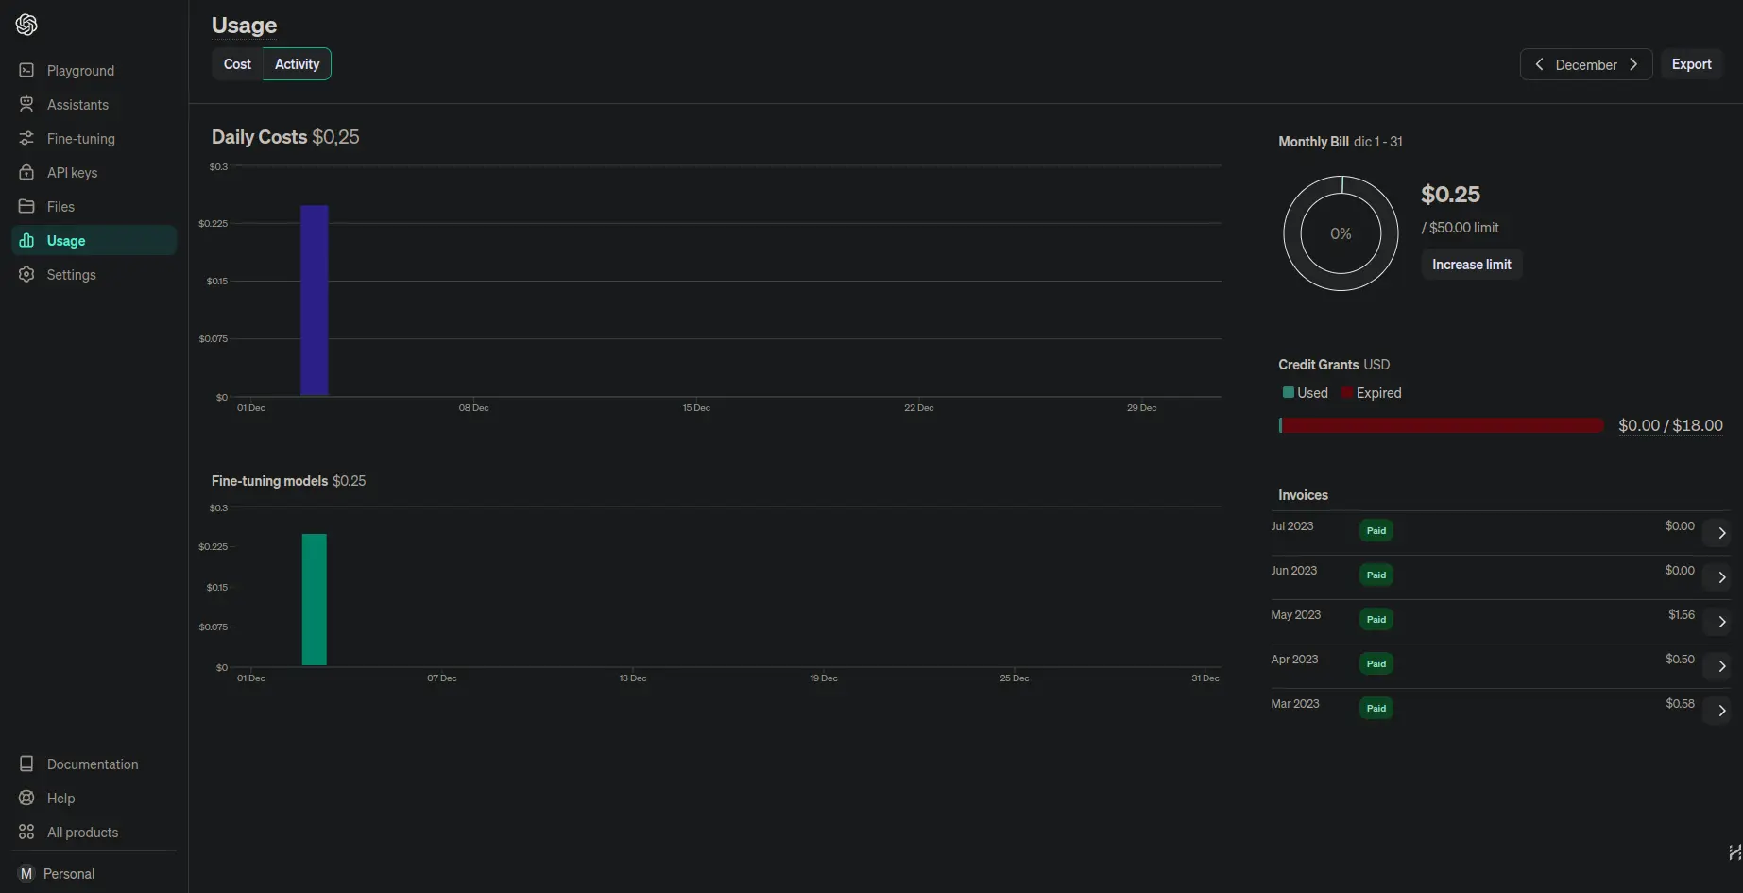
Task: Click the Usage bar-chart icon
Action: pyautogui.click(x=26, y=241)
